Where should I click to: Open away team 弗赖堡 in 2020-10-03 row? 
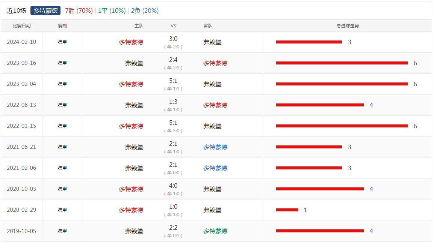click(212, 189)
